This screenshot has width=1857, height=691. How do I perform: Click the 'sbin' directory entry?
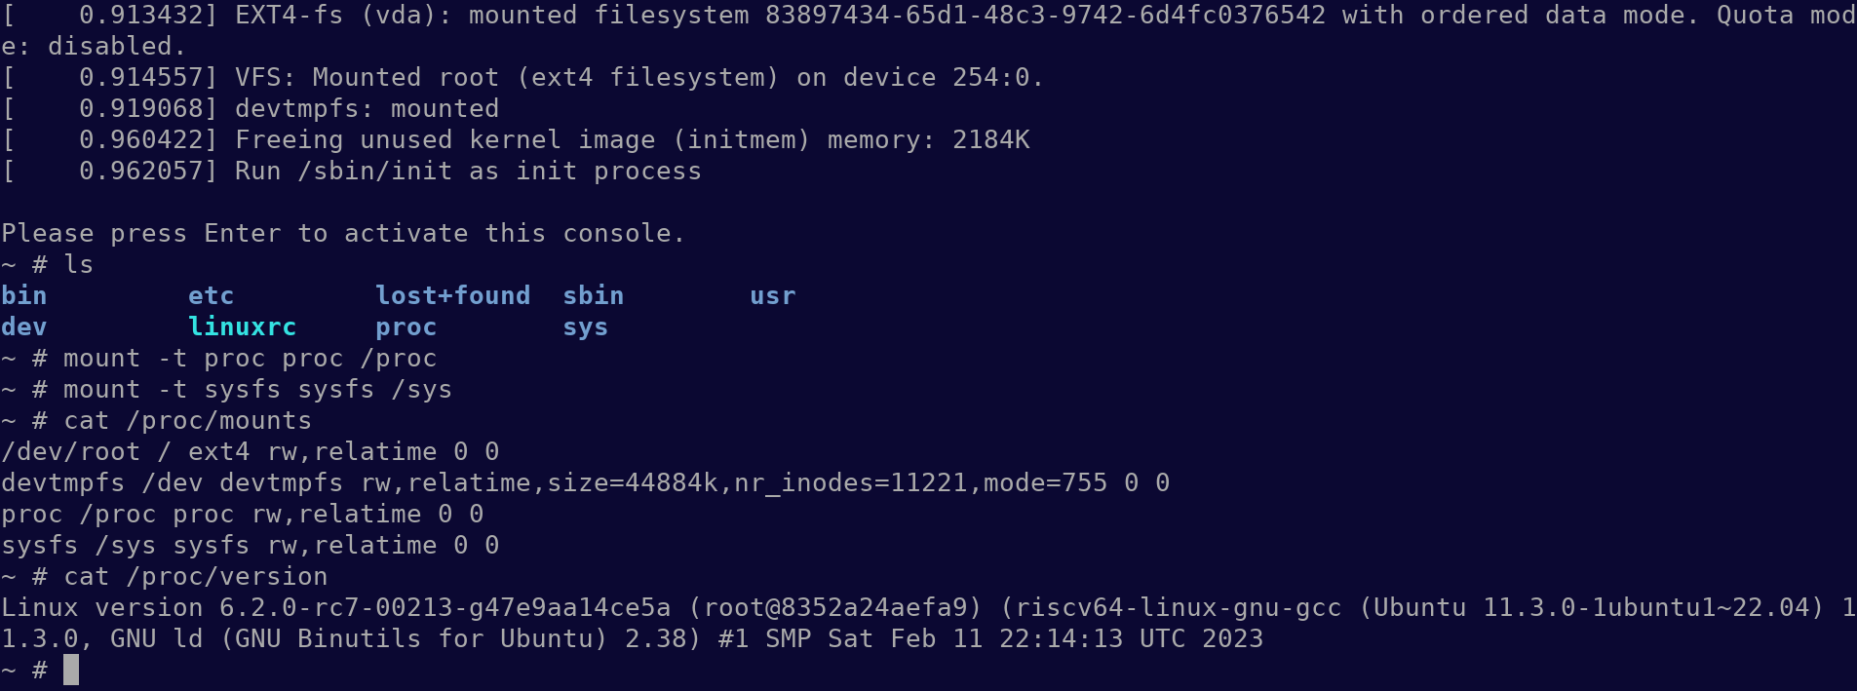(593, 295)
